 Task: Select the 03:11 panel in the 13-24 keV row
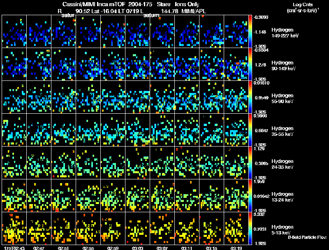187,195
